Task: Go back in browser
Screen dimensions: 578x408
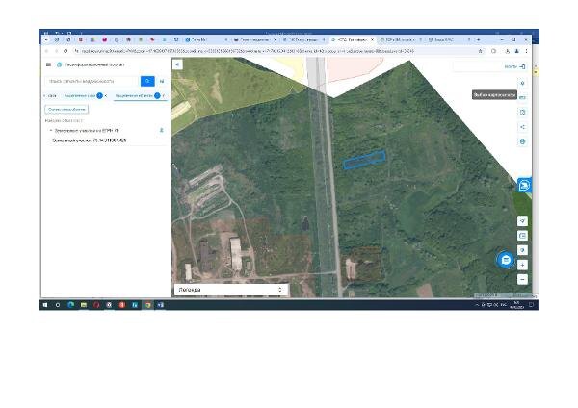Action: (47, 51)
